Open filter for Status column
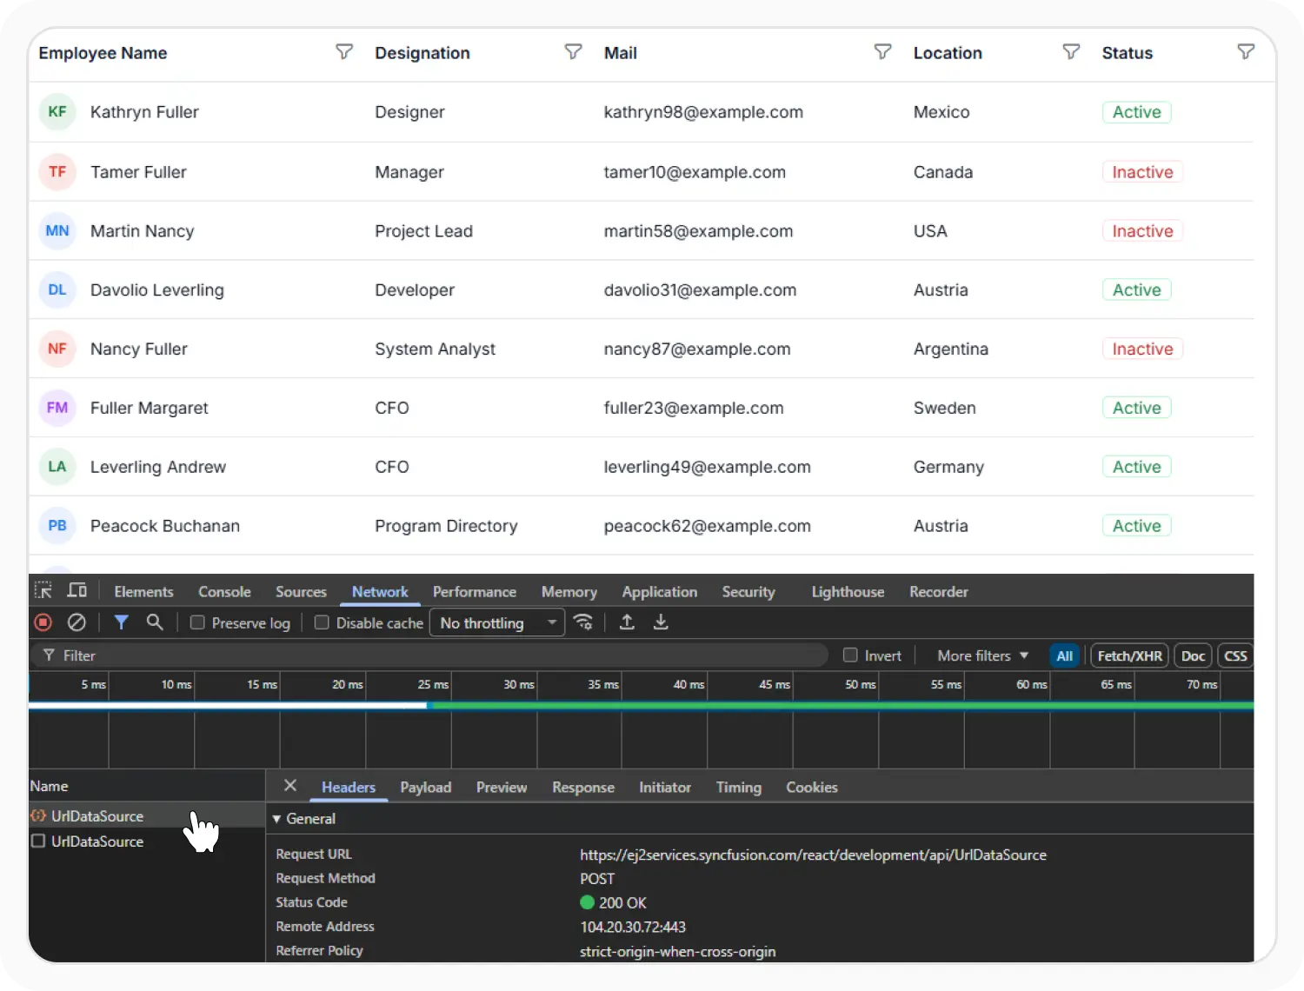This screenshot has width=1304, height=991. (1246, 52)
